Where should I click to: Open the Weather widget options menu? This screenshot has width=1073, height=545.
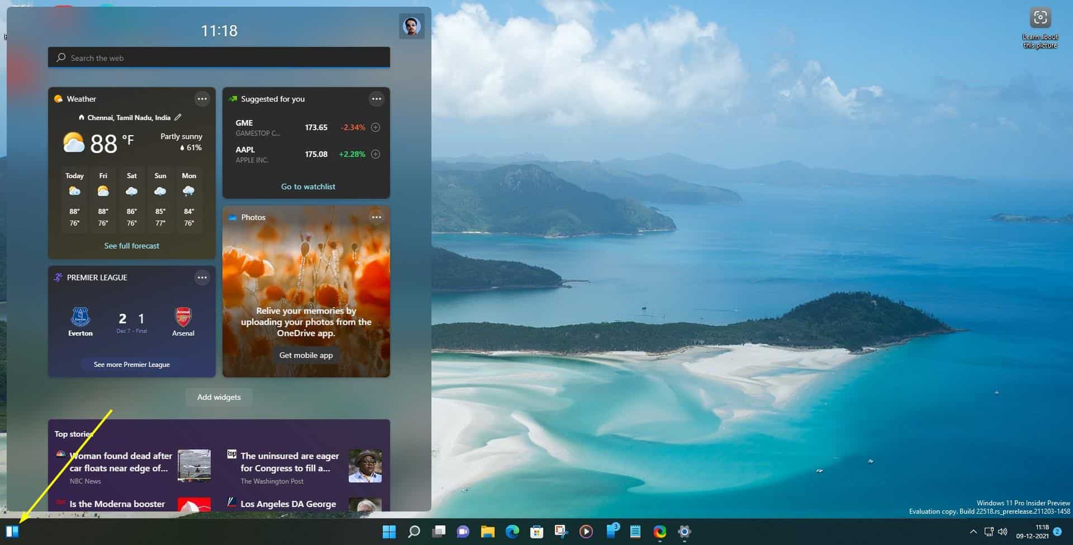point(202,99)
